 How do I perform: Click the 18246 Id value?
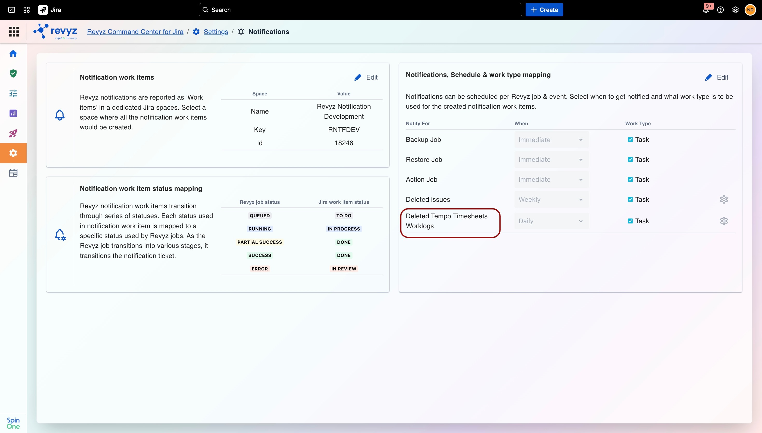point(344,143)
